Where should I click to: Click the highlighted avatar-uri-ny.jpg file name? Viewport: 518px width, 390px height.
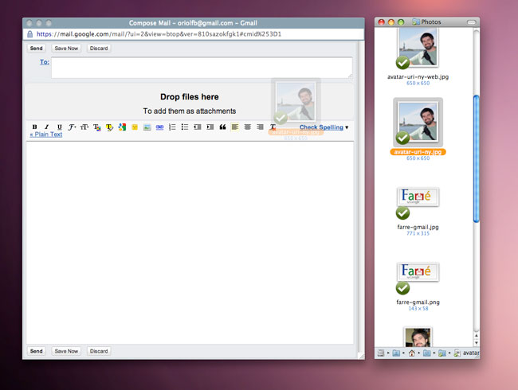(x=418, y=152)
